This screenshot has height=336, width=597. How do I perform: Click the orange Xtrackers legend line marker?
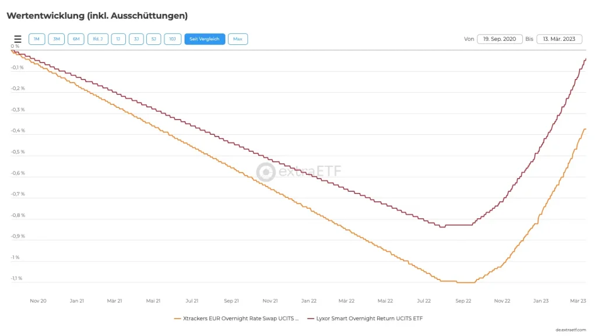pos(178,318)
